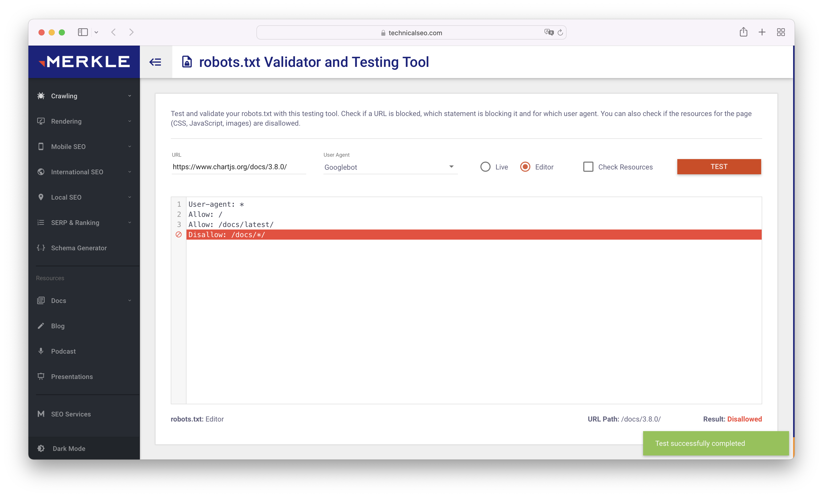Collapse the sidebar with the arrow icon
Viewport: 823px width, 497px height.
point(155,62)
